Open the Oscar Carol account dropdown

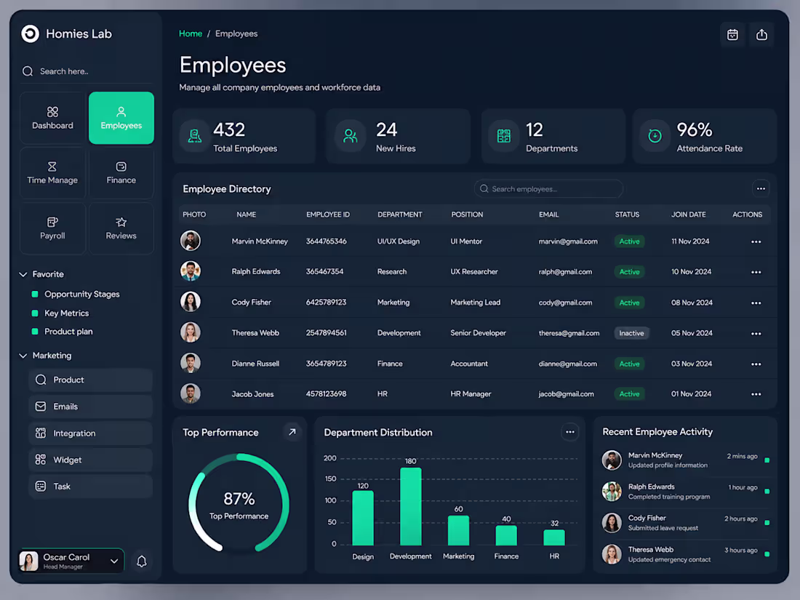(x=71, y=561)
